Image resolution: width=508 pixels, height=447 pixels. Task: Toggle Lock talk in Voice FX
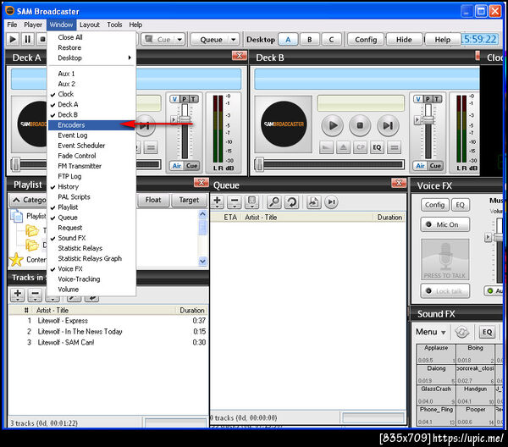(x=445, y=291)
